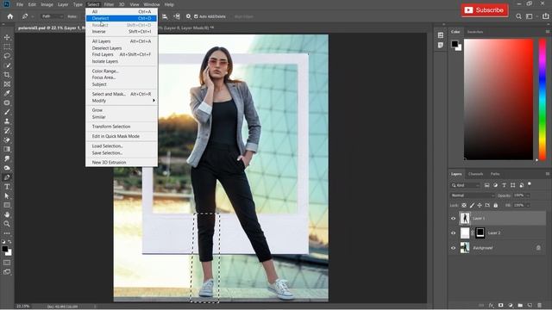
Task: Select the Move tool
Action: 7,37
